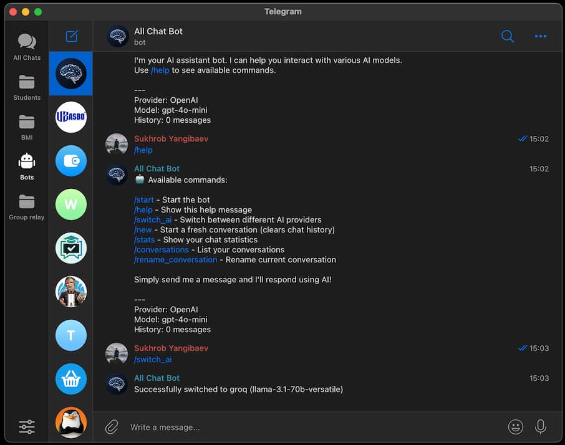Click the /rename_conversation command link
565x445 pixels.
175,259
